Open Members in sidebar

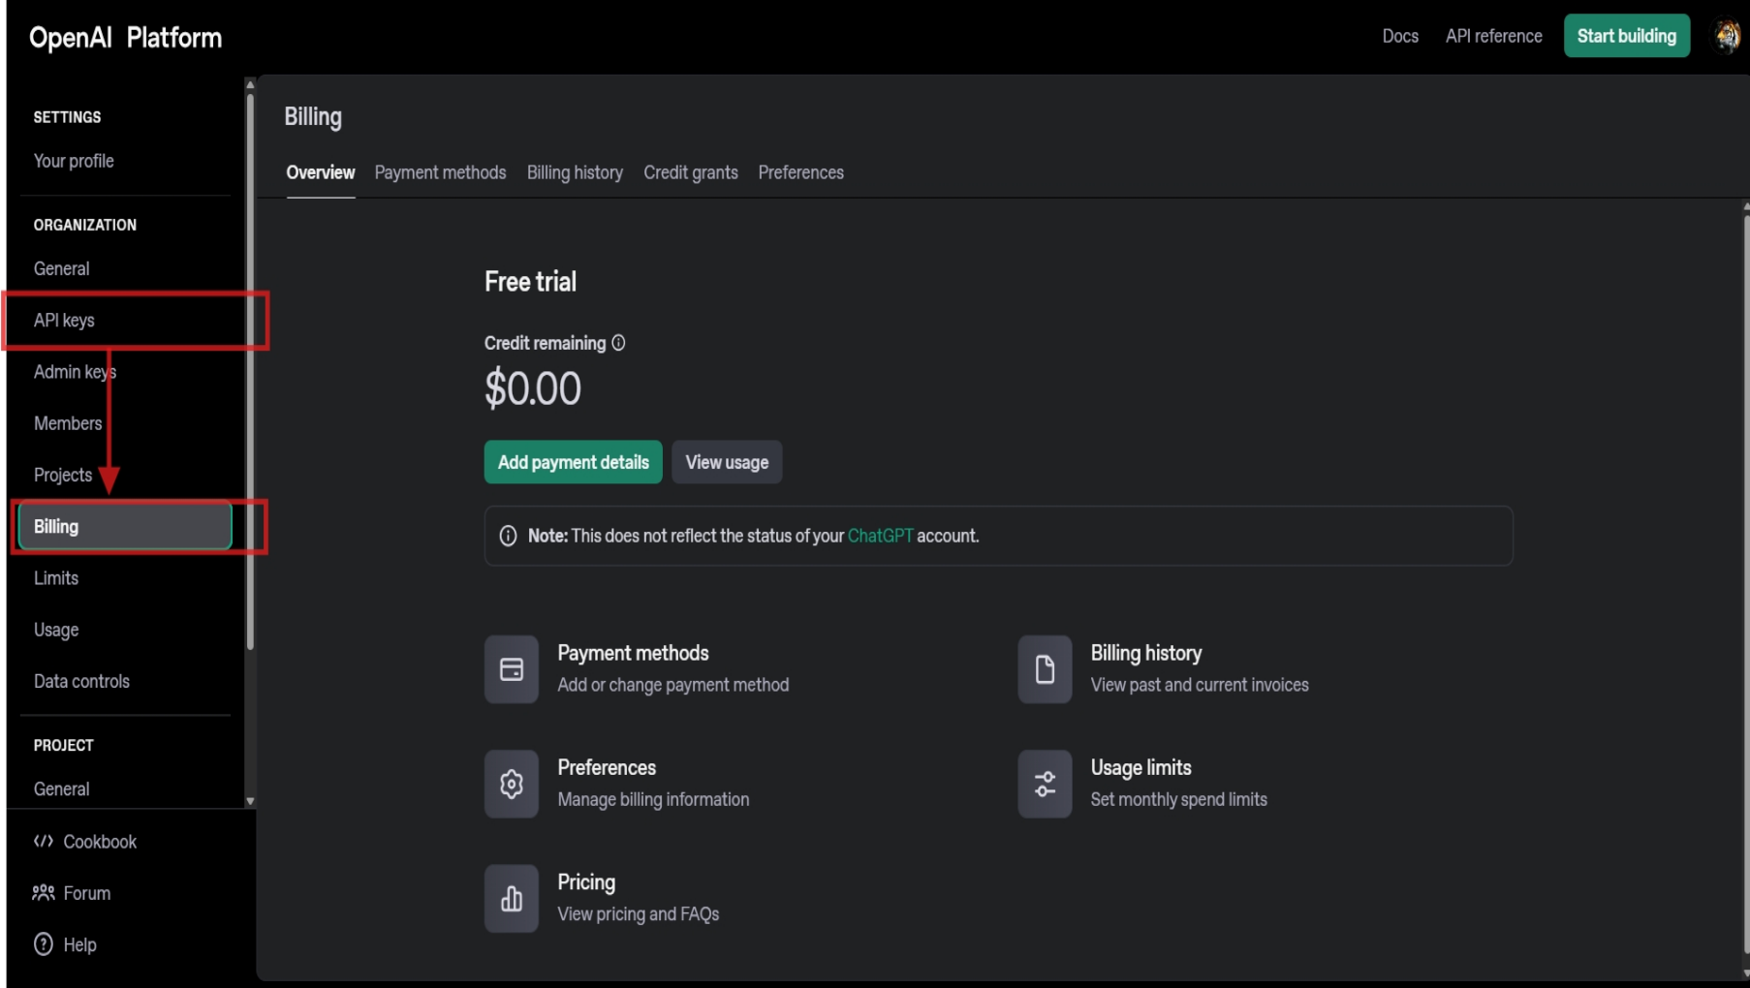tap(68, 423)
